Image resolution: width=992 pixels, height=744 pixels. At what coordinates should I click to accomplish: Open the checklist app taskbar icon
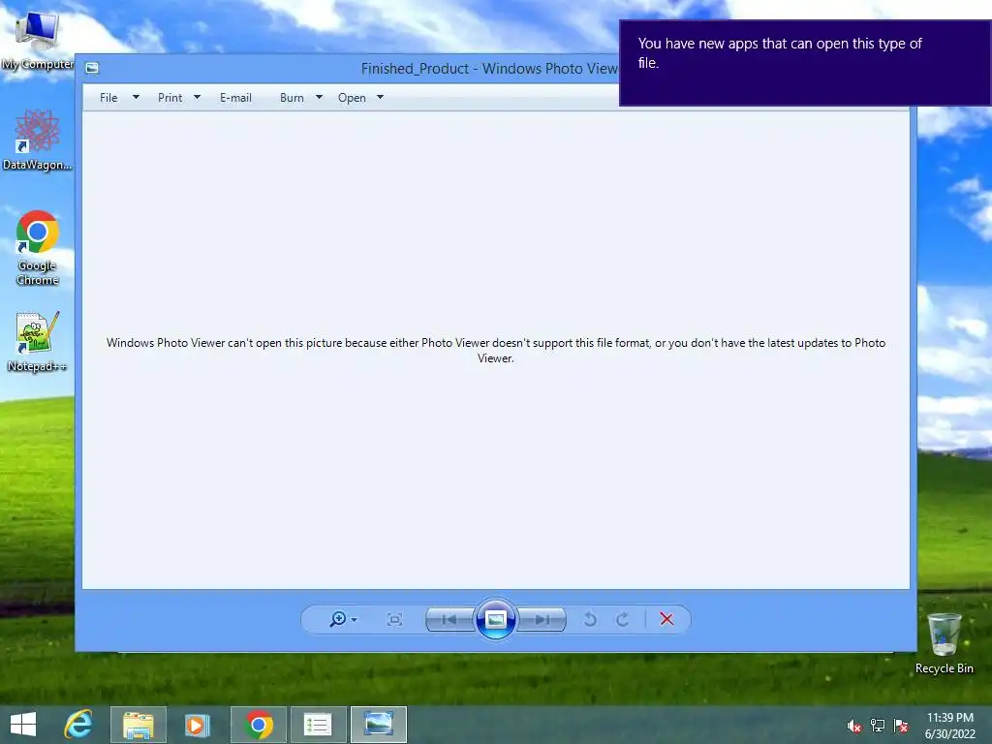318,725
